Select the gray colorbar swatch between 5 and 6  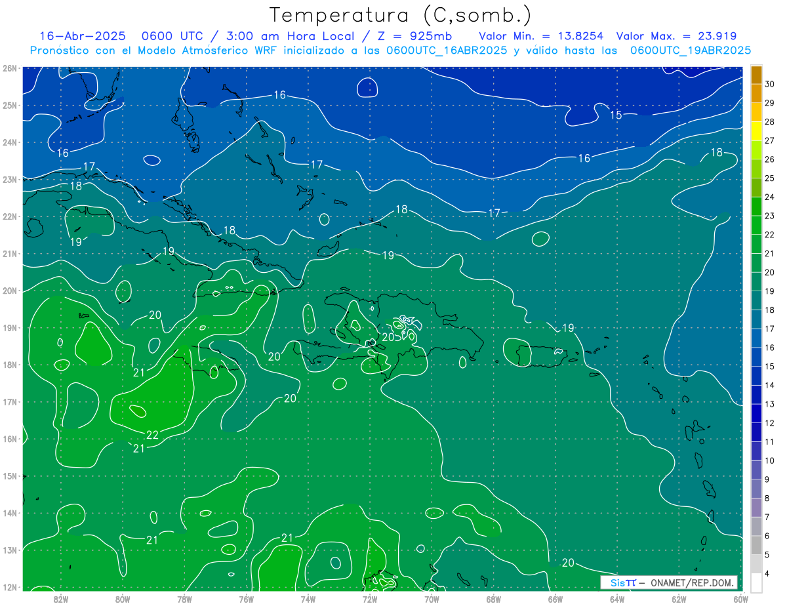[757, 545]
